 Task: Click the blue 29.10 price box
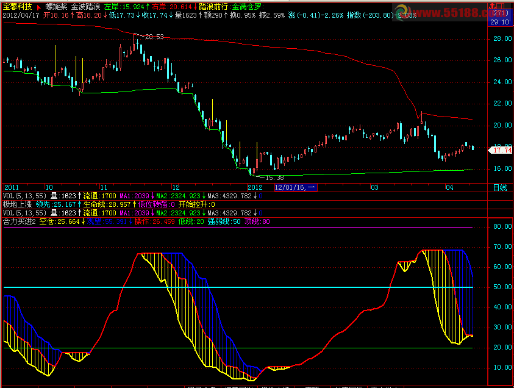(x=500, y=22)
